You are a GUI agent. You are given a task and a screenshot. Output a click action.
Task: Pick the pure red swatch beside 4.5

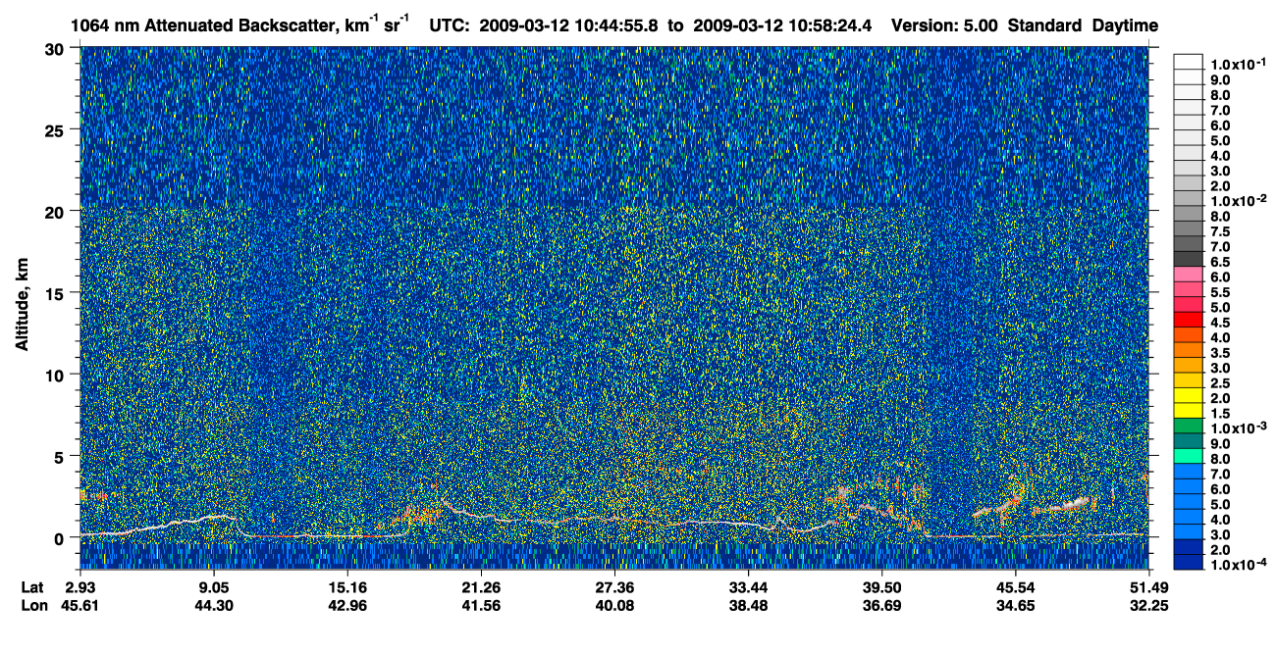[1189, 321]
